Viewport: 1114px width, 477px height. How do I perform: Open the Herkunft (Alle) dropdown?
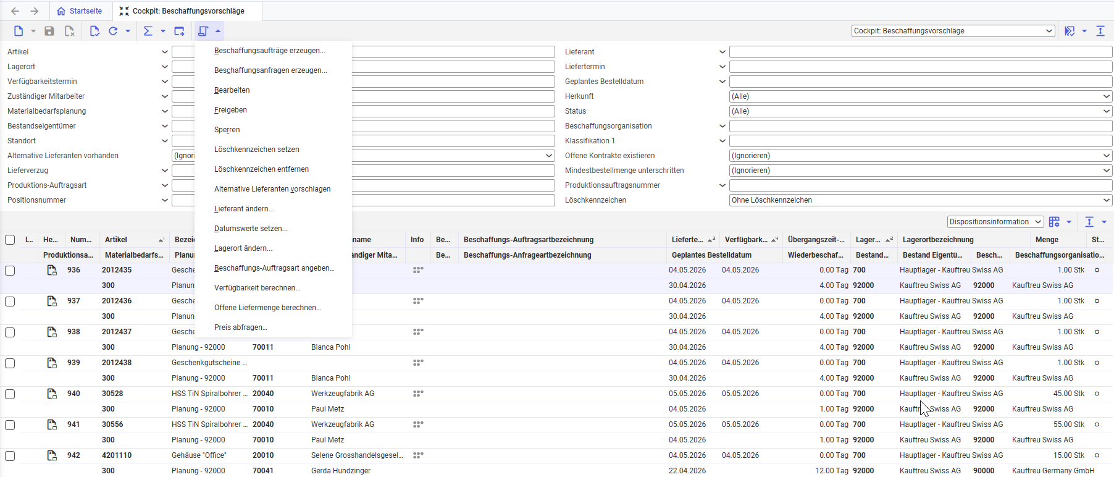click(x=920, y=96)
